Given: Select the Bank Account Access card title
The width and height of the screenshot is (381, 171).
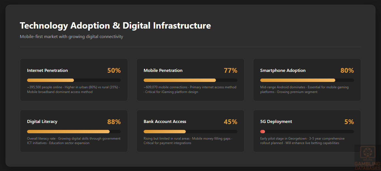Looking at the screenshot, I should [x=165, y=122].
